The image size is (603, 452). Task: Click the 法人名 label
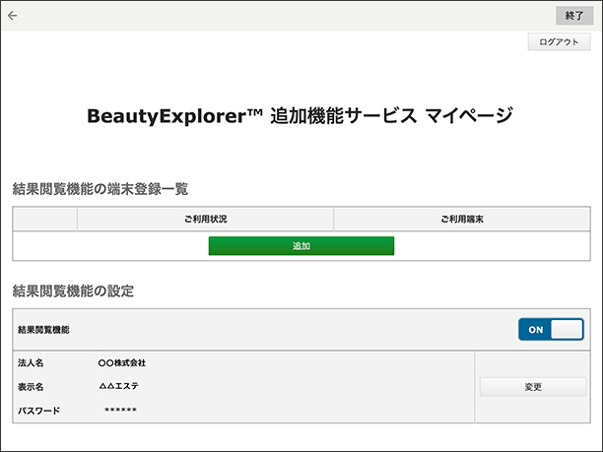pos(31,363)
